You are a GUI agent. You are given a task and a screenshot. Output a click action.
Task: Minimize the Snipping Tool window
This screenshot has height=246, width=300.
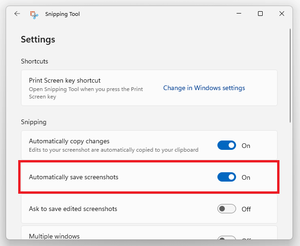click(x=239, y=14)
